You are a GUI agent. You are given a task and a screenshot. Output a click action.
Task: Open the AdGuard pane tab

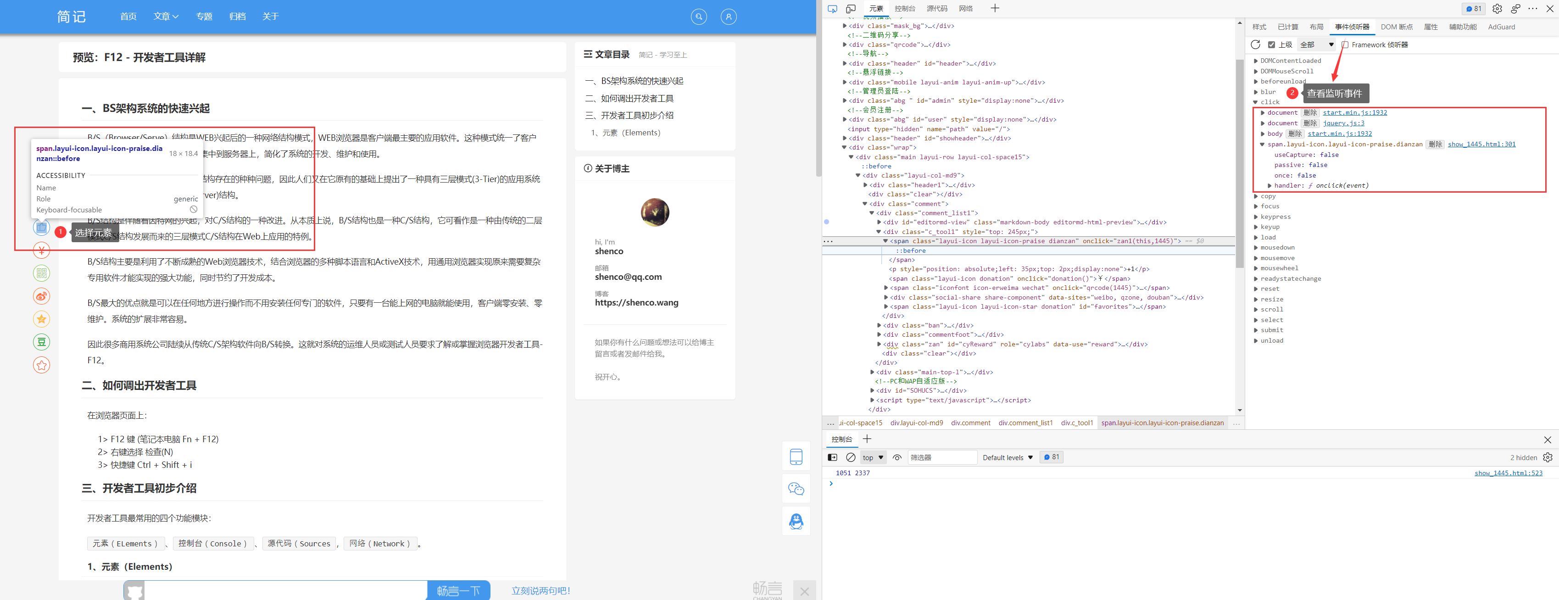tap(1502, 27)
